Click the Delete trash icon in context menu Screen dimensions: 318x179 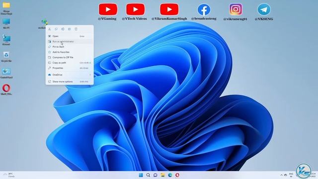(x=76, y=29)
